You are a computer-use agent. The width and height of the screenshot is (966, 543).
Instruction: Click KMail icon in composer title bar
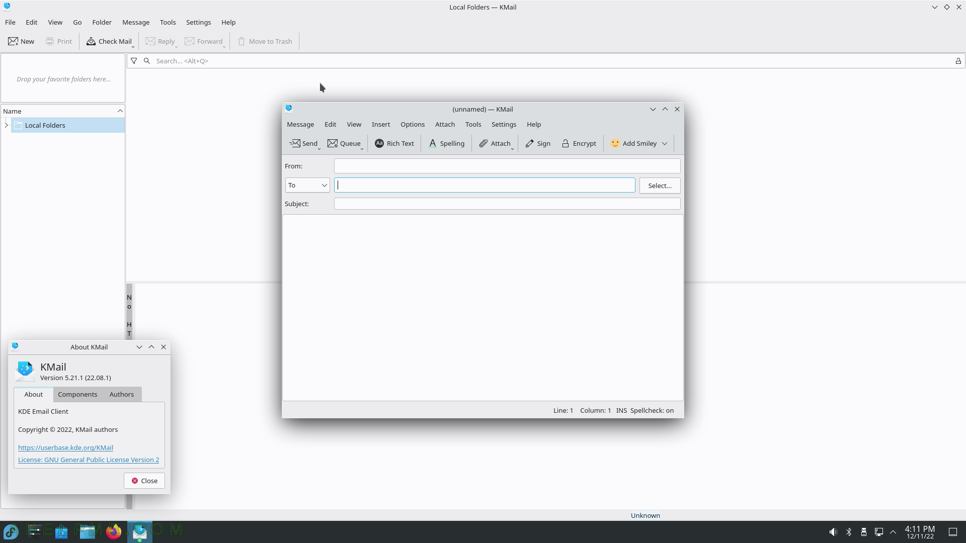pos(289,109)
